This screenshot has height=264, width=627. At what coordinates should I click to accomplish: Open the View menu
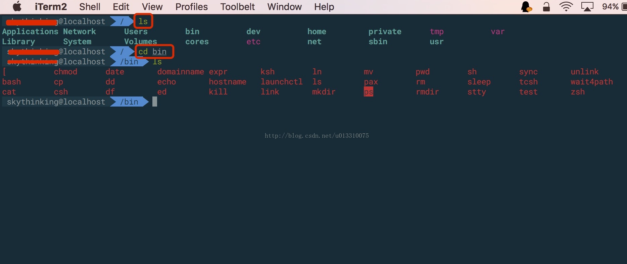(x=152, y=7)
